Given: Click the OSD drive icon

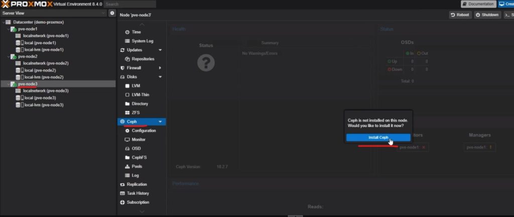Looking at the screenshot, I should pos(127,149).
